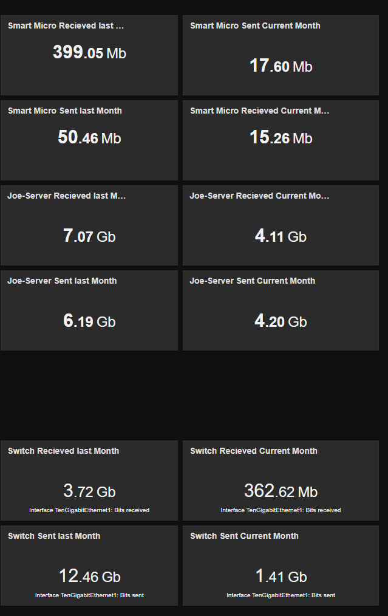Select the 7.07 Gb stat value
The height and width of the screenshot is (616, 388).
(89, 236)
